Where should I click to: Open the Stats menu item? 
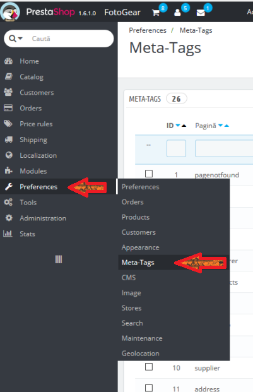pos(28,234)
